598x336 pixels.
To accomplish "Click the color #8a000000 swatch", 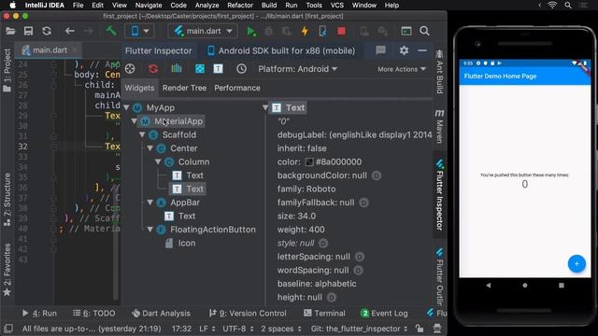I will pos(309,161).
